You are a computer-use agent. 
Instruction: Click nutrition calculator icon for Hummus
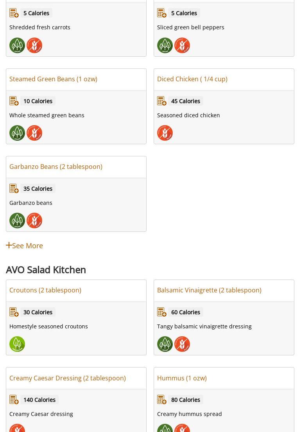tap(162, 400)
